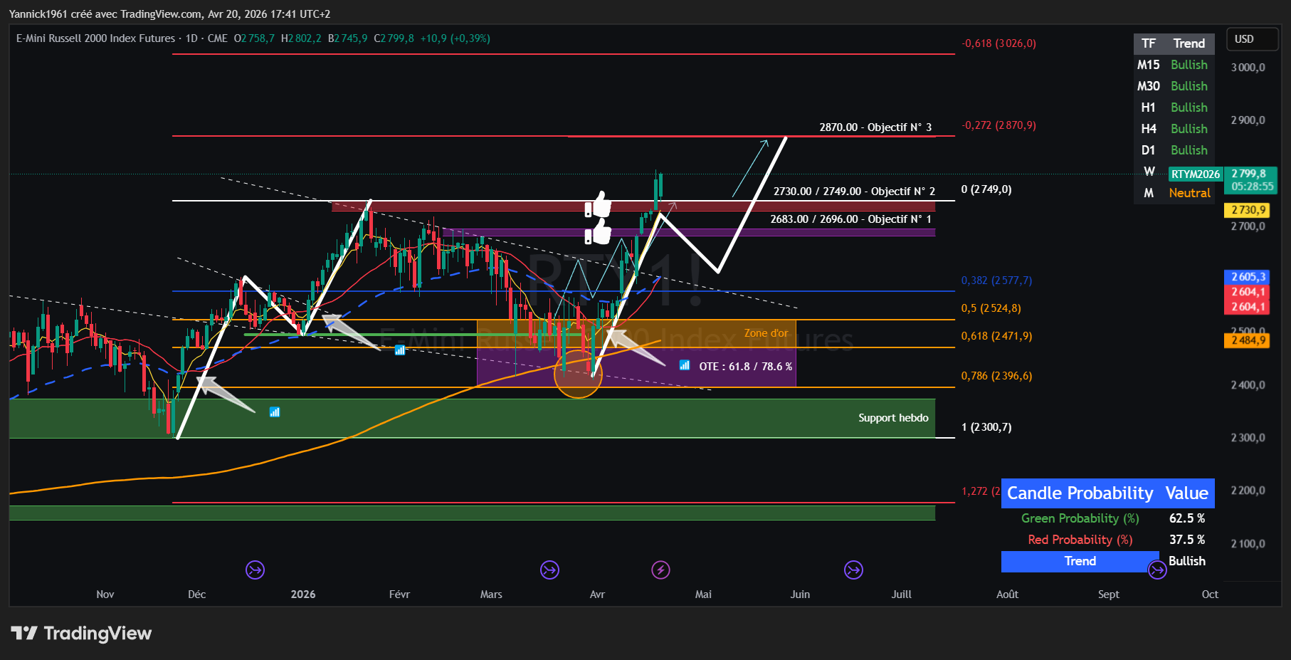The image size is (1291, 660).
Task: Click the OTE : 61.8 / 78.6 % text
Action: 745,366
